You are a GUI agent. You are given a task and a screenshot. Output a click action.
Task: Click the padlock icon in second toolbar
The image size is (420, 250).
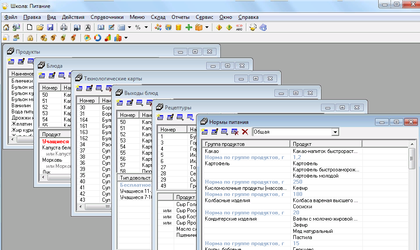30,38
